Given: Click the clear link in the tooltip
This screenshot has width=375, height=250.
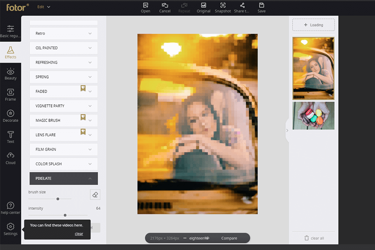Looking at the screenshot, I should click(x=79, y=234).
